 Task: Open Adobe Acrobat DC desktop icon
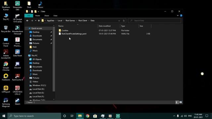tap(6, 54)
